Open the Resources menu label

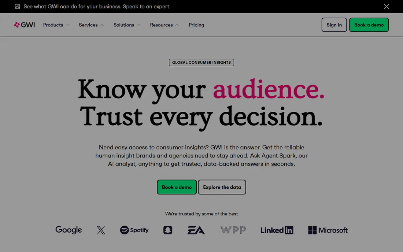162,25
